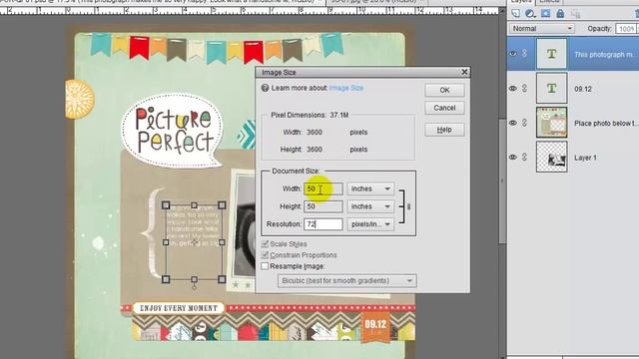Screen dimensions: 639x359
Task: Click the add layer mask icon
Action: 545,13
